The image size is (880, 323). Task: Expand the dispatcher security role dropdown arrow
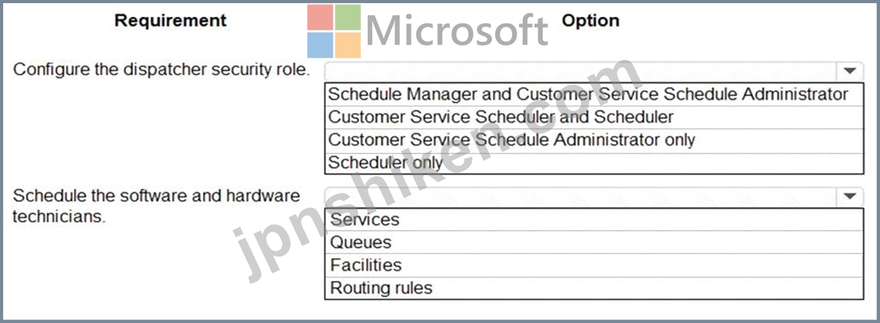click(850, 71)
